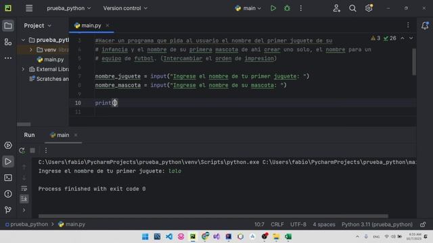This screenshot has width=433, height=243.
Task: Open line:column 10:7 indicator
Action: pyautogui.click(x=259, y=225)
